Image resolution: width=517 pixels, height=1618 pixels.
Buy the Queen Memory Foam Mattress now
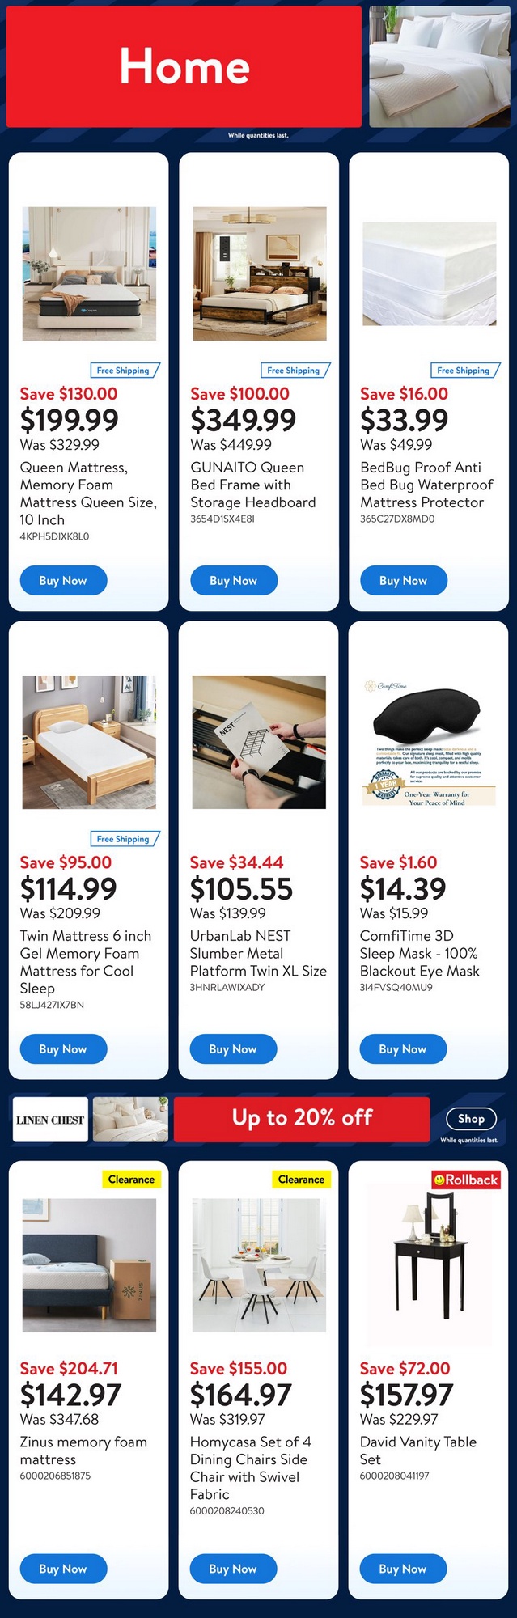[x=63, y=580]
